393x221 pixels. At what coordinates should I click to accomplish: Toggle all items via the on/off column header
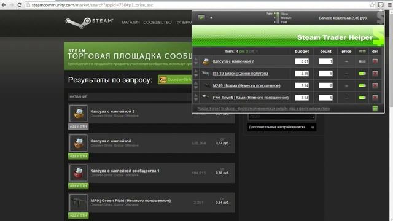pos(362,51)
